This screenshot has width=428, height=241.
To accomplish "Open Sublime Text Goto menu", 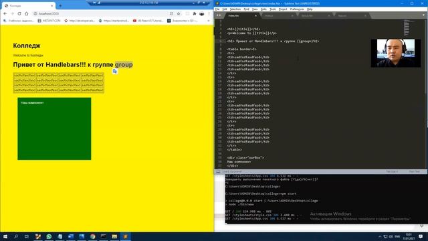I will pos(263,9).
